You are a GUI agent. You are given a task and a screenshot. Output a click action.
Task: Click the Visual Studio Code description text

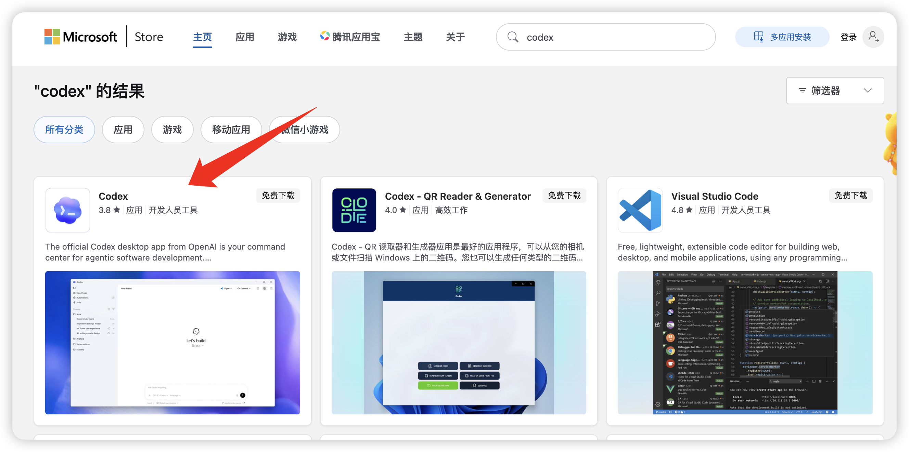(732, 252)
